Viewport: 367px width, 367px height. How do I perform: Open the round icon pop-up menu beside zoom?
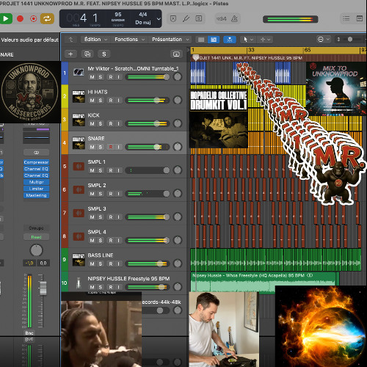coord(323,40)
